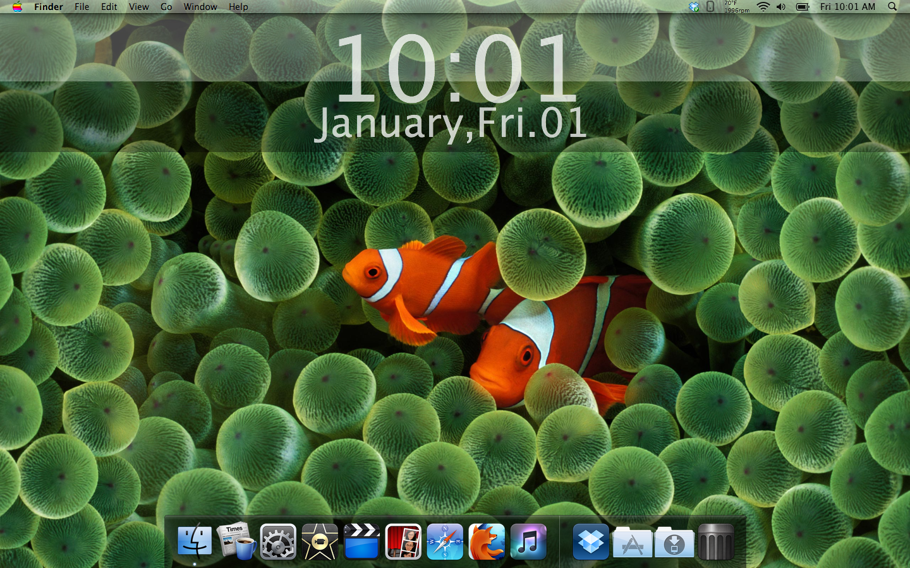Image resolution: width=910 pixels, height=568 pixels.
Task: Open the clapperboard video app
Action: click(361, 541)
